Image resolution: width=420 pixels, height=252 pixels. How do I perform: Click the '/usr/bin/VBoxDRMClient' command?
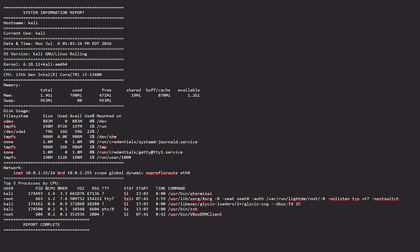[195, 214]
